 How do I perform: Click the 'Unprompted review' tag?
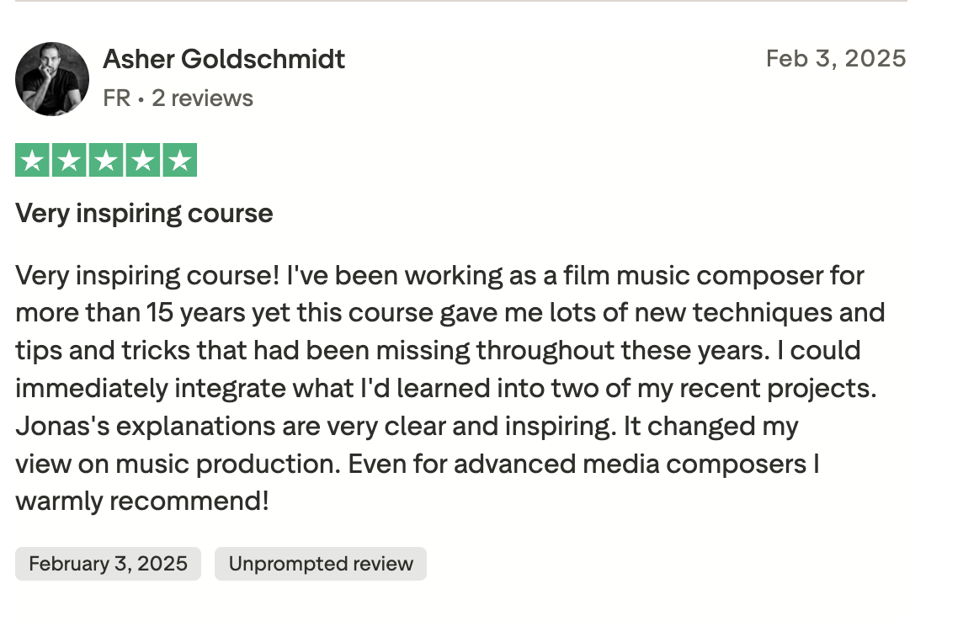point(321,564)
